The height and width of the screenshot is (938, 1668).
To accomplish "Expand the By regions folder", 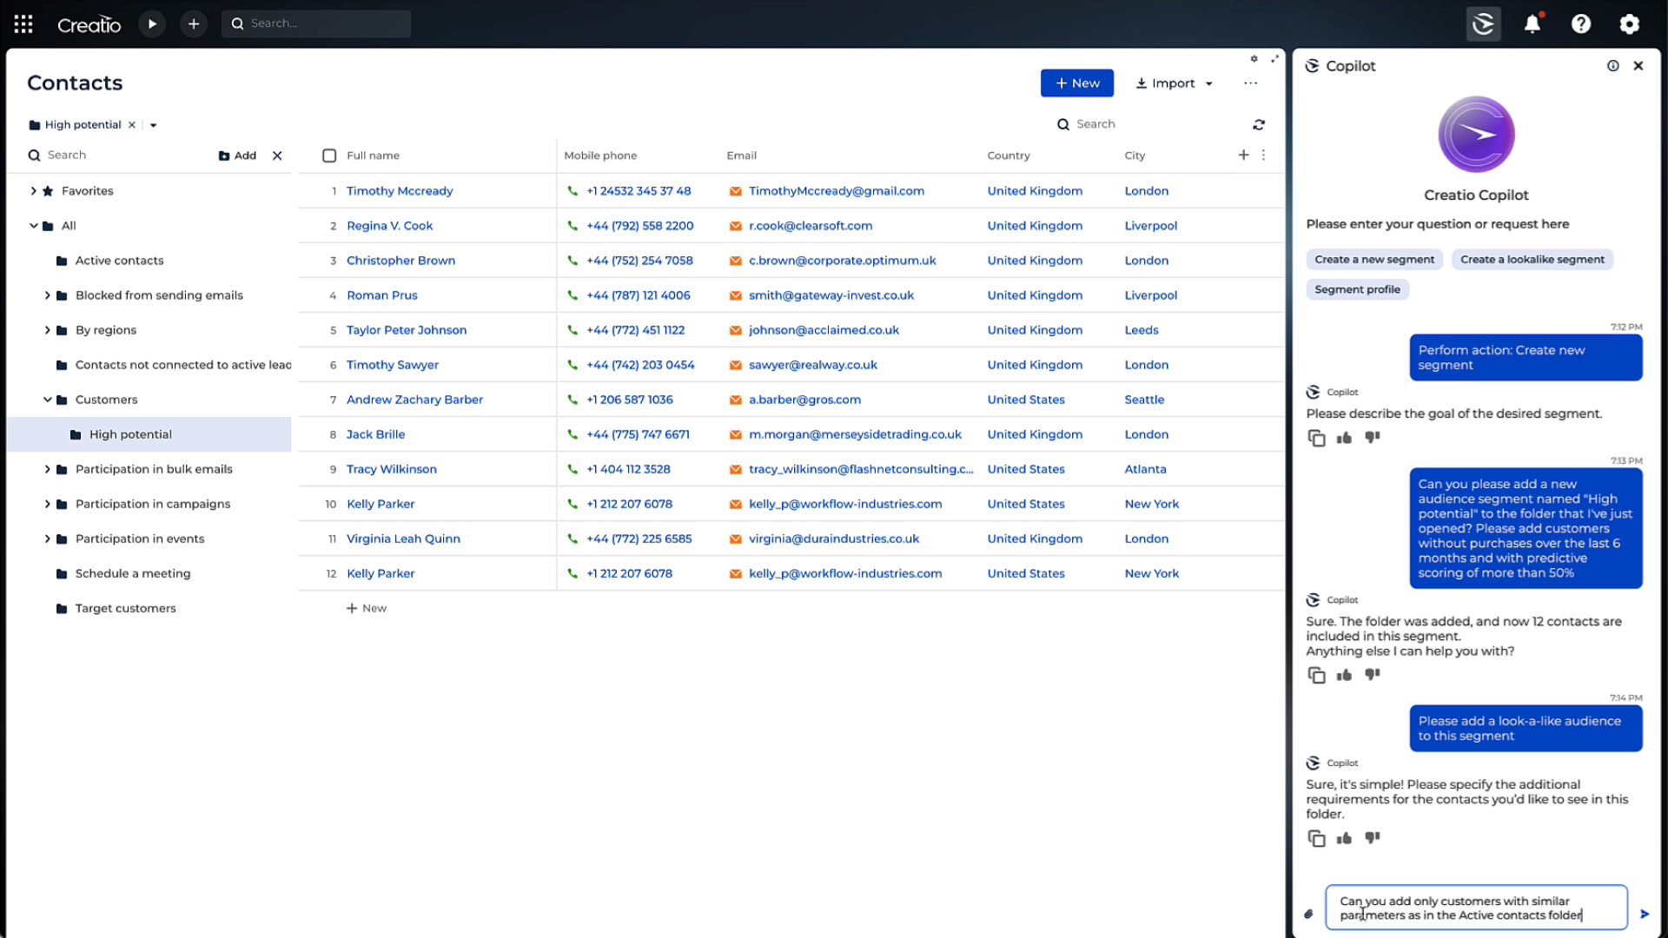I will (x=48, y=330).
